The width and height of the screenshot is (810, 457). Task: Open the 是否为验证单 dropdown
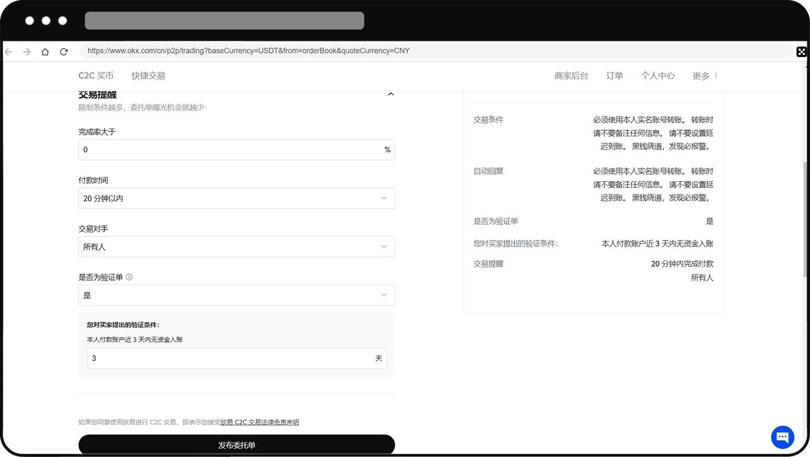pyautogui.click(x=237, y=295)
